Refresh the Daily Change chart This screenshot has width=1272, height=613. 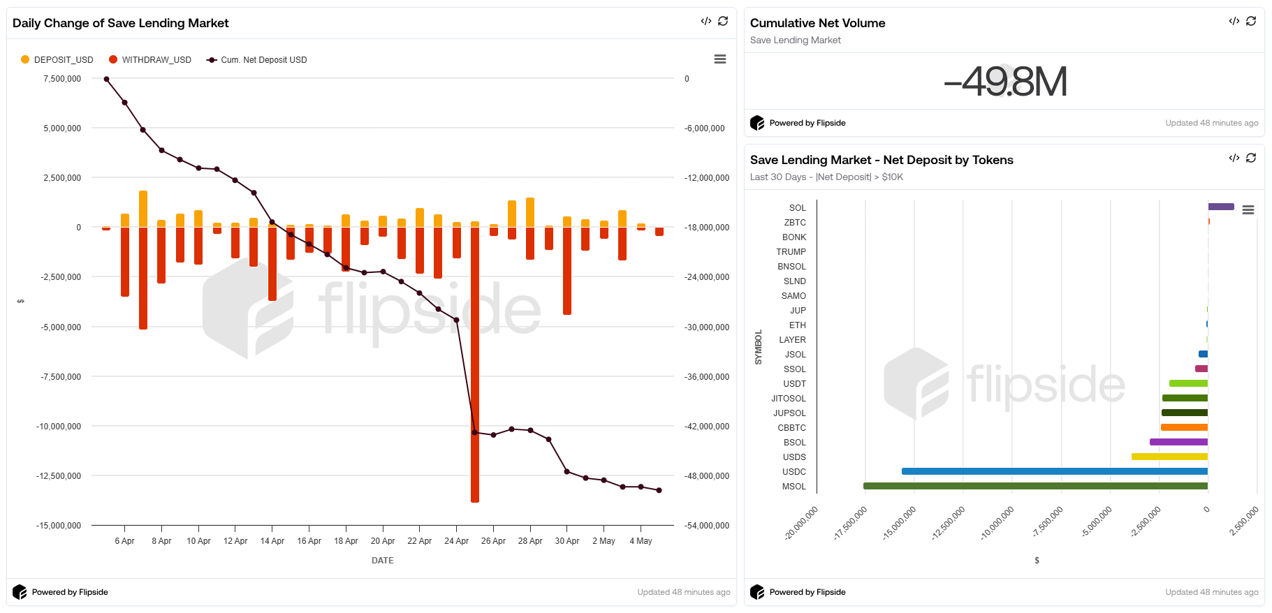pyautogui.click(x=723, y=21)
